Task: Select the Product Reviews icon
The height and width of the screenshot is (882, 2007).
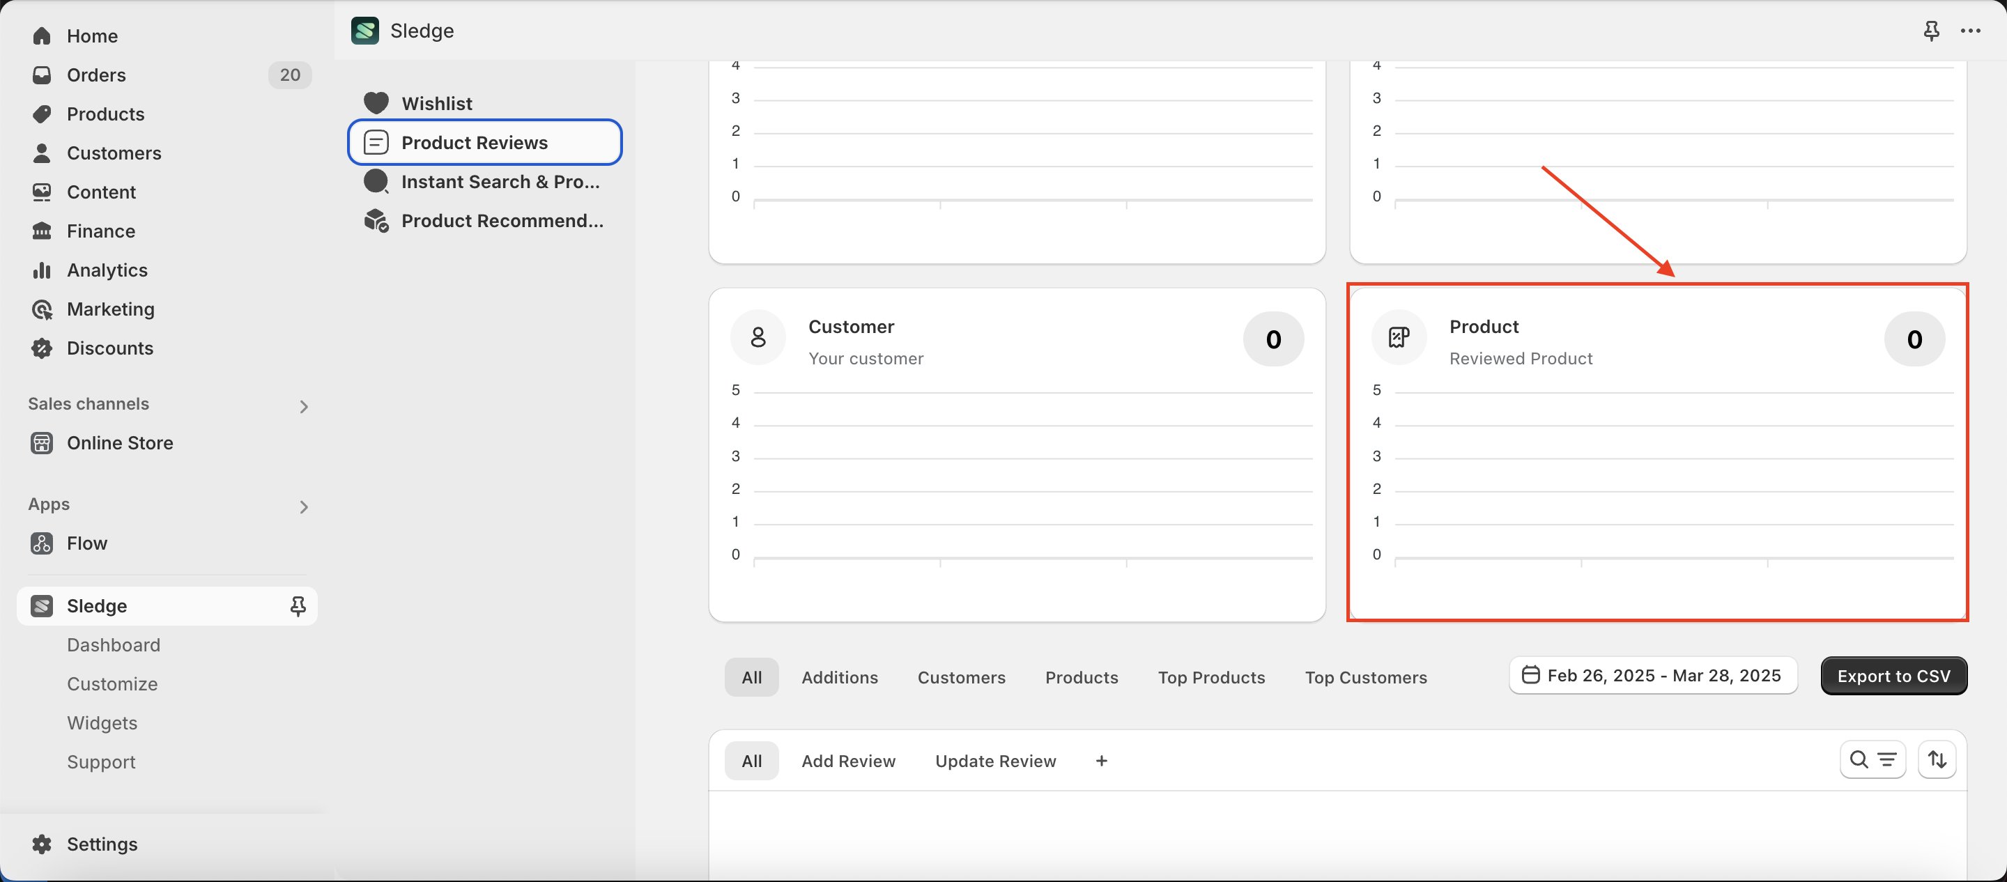Action: tap(376, 142)
